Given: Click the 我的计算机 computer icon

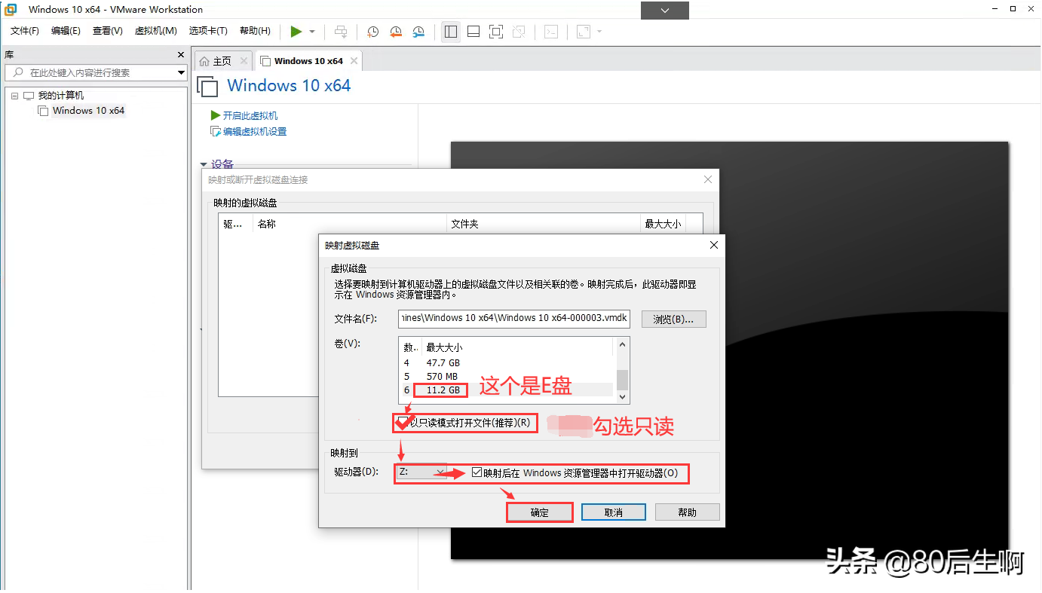Looking at the screenshot, I should tap(29, 96).
